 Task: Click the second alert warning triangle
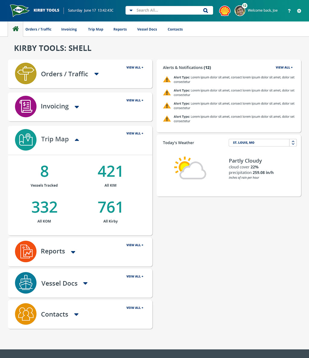[x=167, y=92]
